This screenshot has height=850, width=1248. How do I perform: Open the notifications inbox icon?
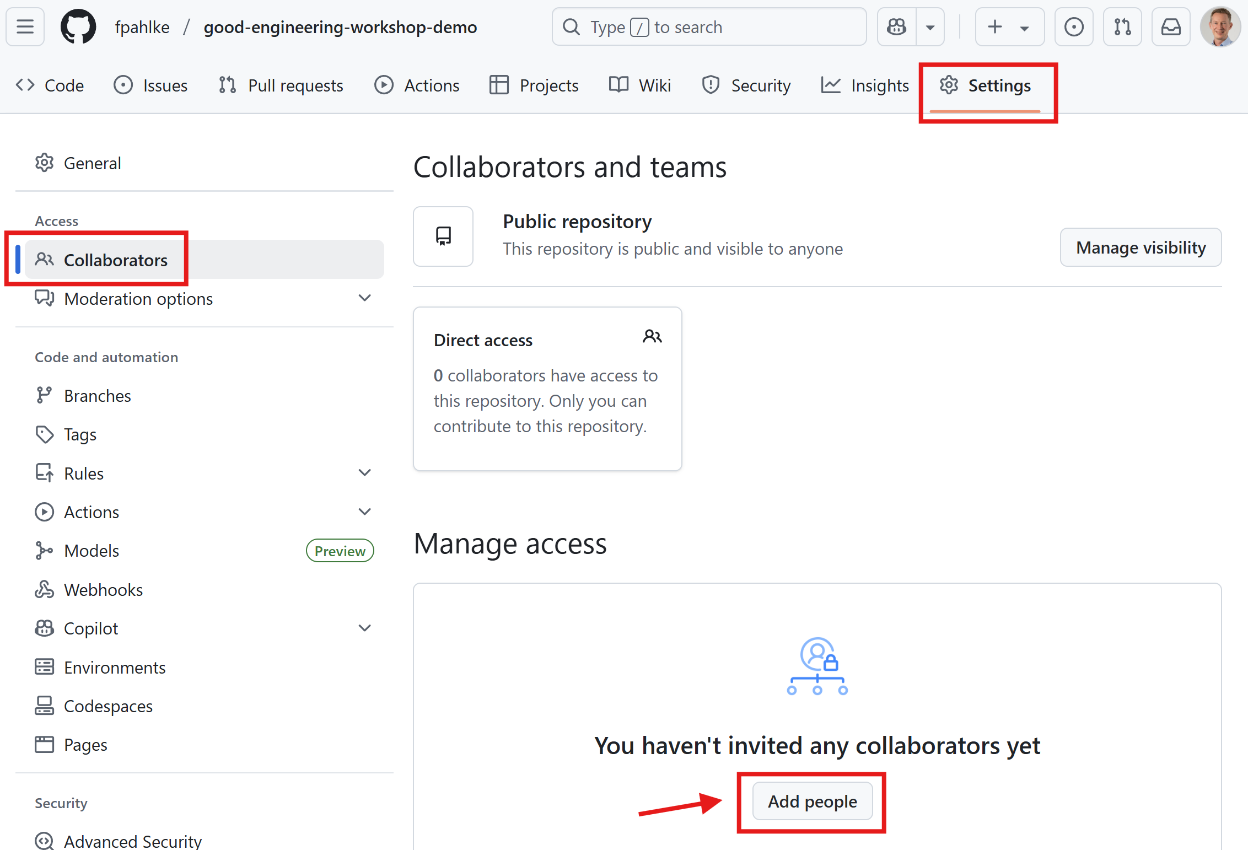tap(1170, 26)
